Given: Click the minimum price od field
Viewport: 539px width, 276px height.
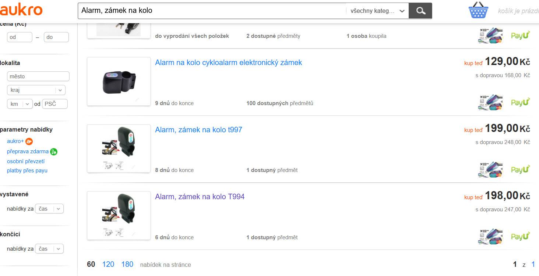Looking at the screenshot, I should [x=20, y=37].
